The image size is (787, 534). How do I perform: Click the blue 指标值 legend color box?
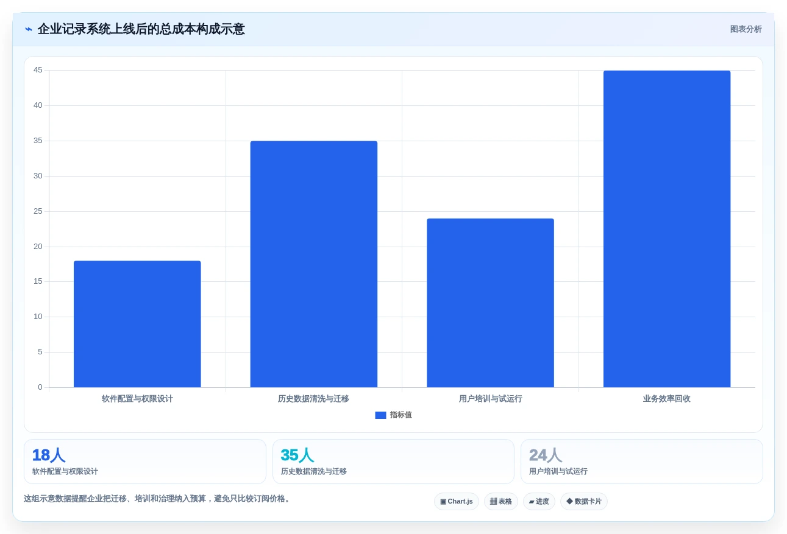(380, 415)
